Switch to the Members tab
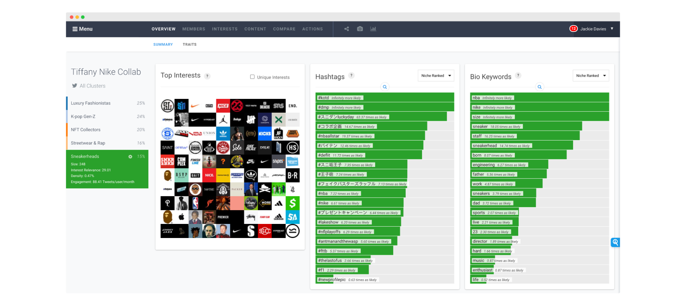The width and height of the screenshot is (686, 306). click(x=194, y=29)
